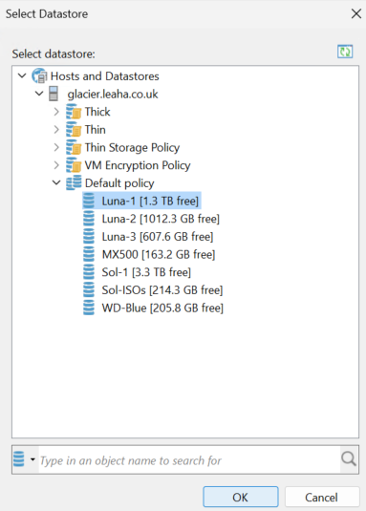
Task: Collapse the glacier.leaha.co.uk host node
Action: (x=39, y=94)
